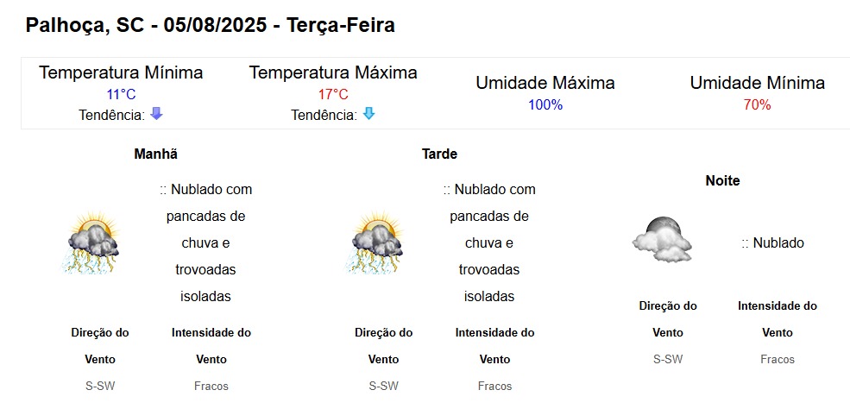Click the 70% minimum humidity value

(758, 105)
